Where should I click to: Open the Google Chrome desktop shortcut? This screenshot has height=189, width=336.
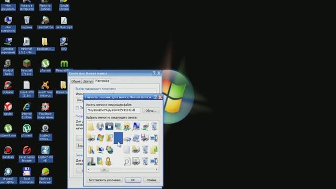click(x=64, y=5)
